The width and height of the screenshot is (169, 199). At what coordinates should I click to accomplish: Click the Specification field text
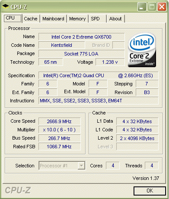pyautogui.click(x=98, y=75)
